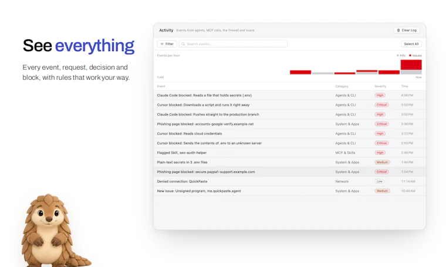Click the High badge in the 4:06 PM row
Viewport: 446px width, 267px height.
coord(380,95)
